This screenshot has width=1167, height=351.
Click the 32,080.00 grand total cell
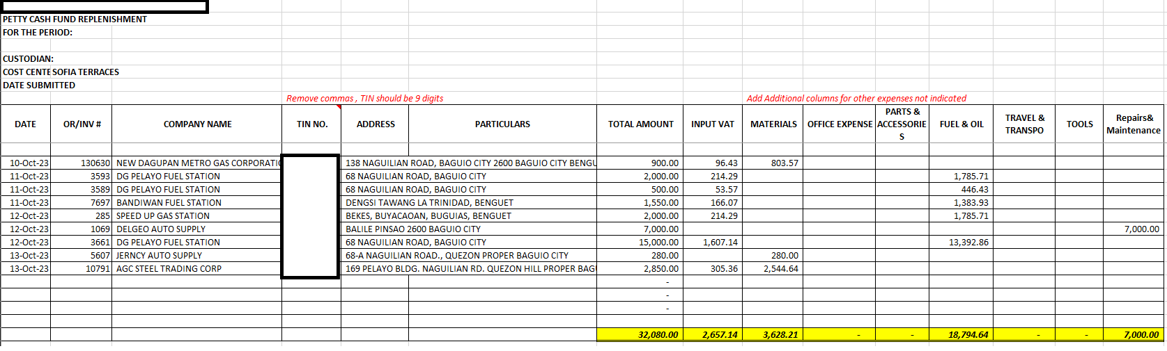point(640,335)
